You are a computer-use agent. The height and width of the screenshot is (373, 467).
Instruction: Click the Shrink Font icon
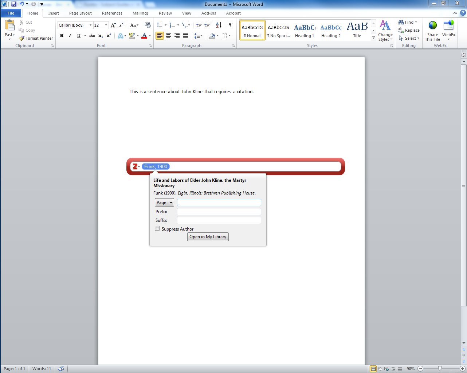(121, 25)
